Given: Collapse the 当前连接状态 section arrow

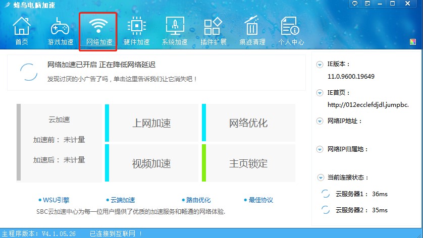Looking at the screenshot, I should pos(321,177).
